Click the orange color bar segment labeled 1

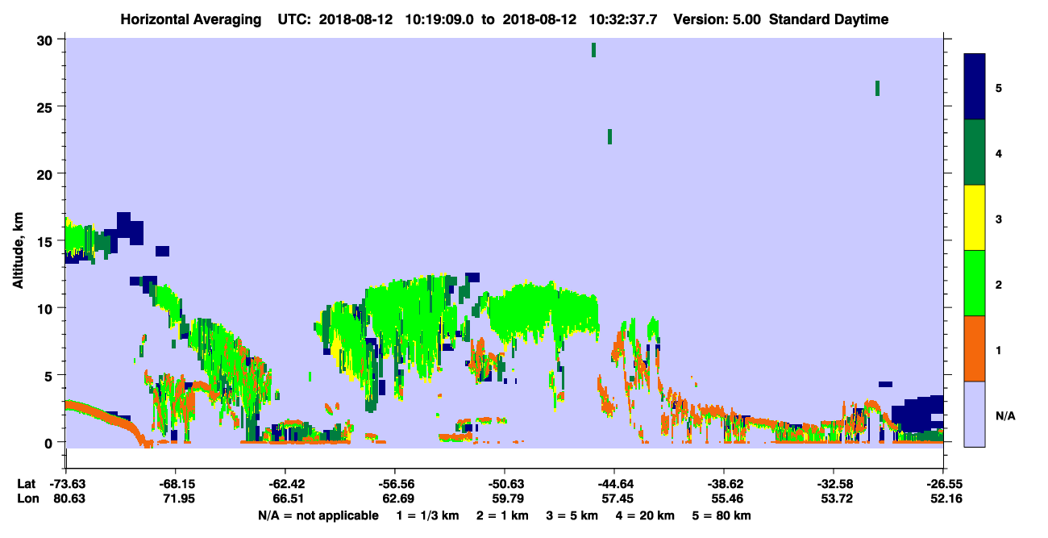pyautogui.click(x=975, y=348)
